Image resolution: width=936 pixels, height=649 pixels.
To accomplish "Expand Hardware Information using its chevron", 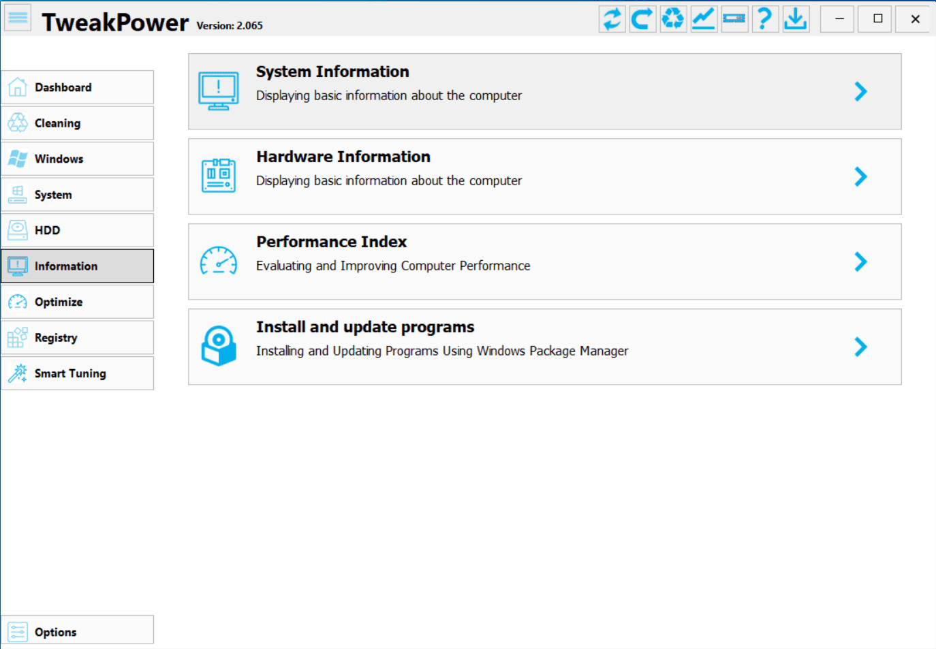I will click(861, 176).
